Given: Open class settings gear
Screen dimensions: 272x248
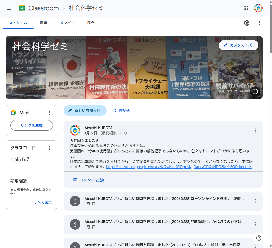Looking at the screenshot, I should (x=247, y=23).
